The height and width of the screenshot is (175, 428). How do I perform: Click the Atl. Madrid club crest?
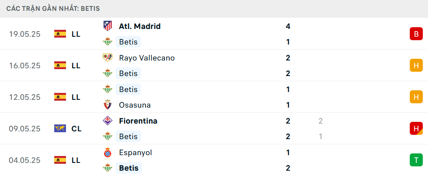[x=108, y=26]
